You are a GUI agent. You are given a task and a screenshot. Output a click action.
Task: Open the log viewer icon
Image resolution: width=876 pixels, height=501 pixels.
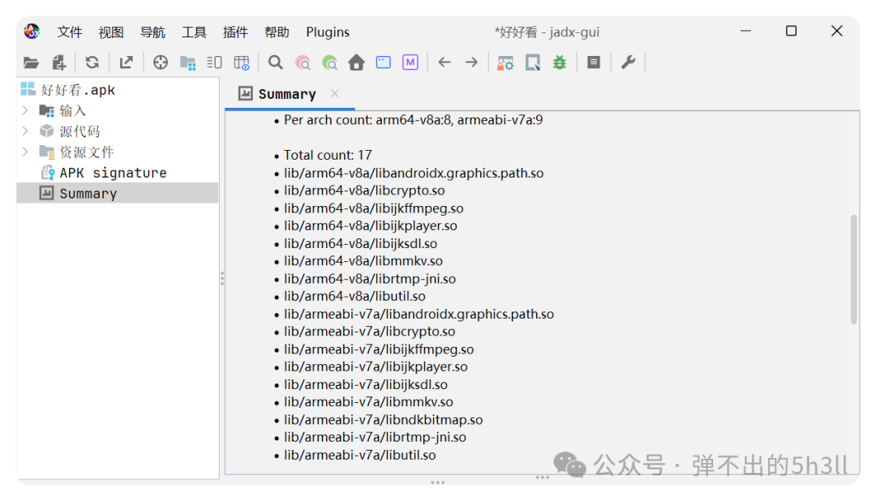pos(593,62)
